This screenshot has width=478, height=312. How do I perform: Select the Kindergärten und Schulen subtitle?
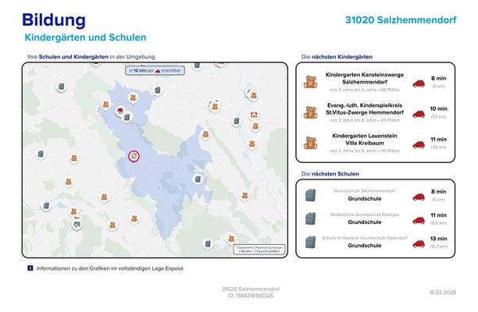[85, 37]
